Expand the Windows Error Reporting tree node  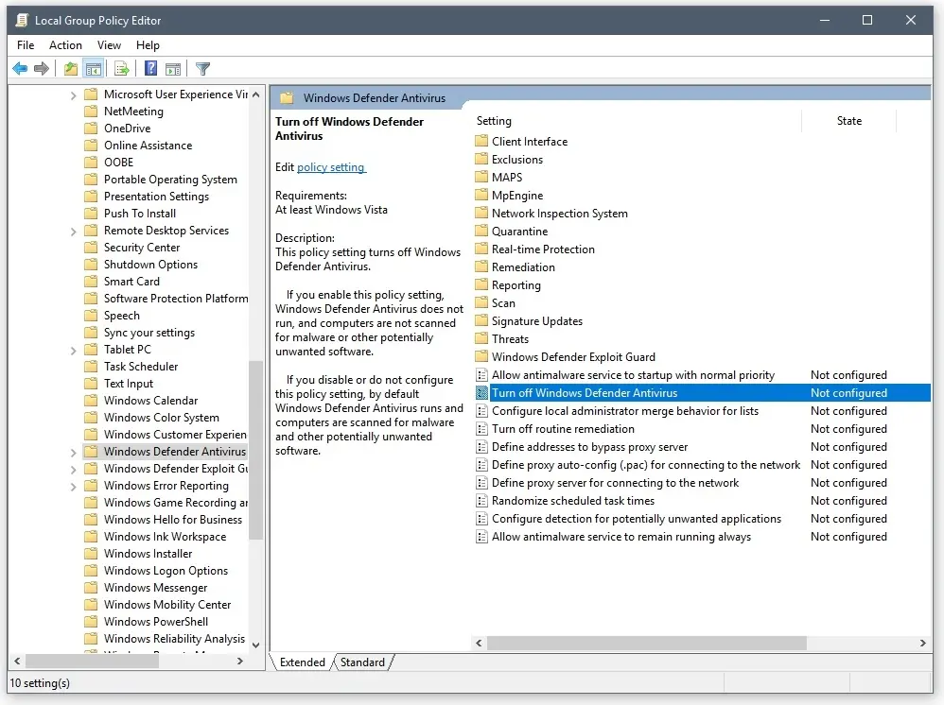tap(73, 486)
